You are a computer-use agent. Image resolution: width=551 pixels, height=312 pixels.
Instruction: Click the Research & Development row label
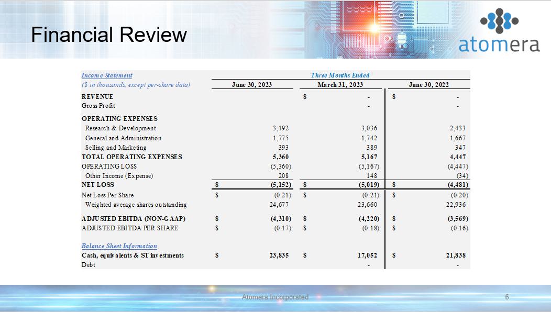(120, 128)
